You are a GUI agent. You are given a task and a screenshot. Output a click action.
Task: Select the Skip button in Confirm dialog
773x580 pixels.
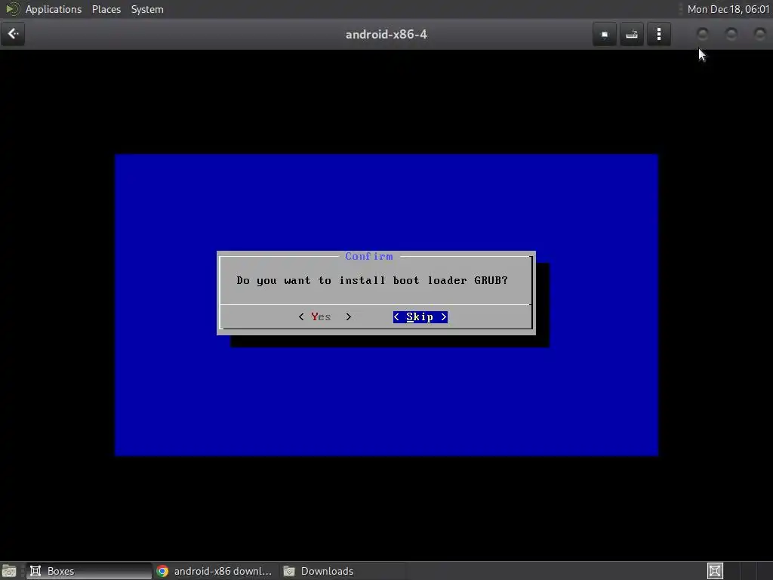click(x=420, y=316)
